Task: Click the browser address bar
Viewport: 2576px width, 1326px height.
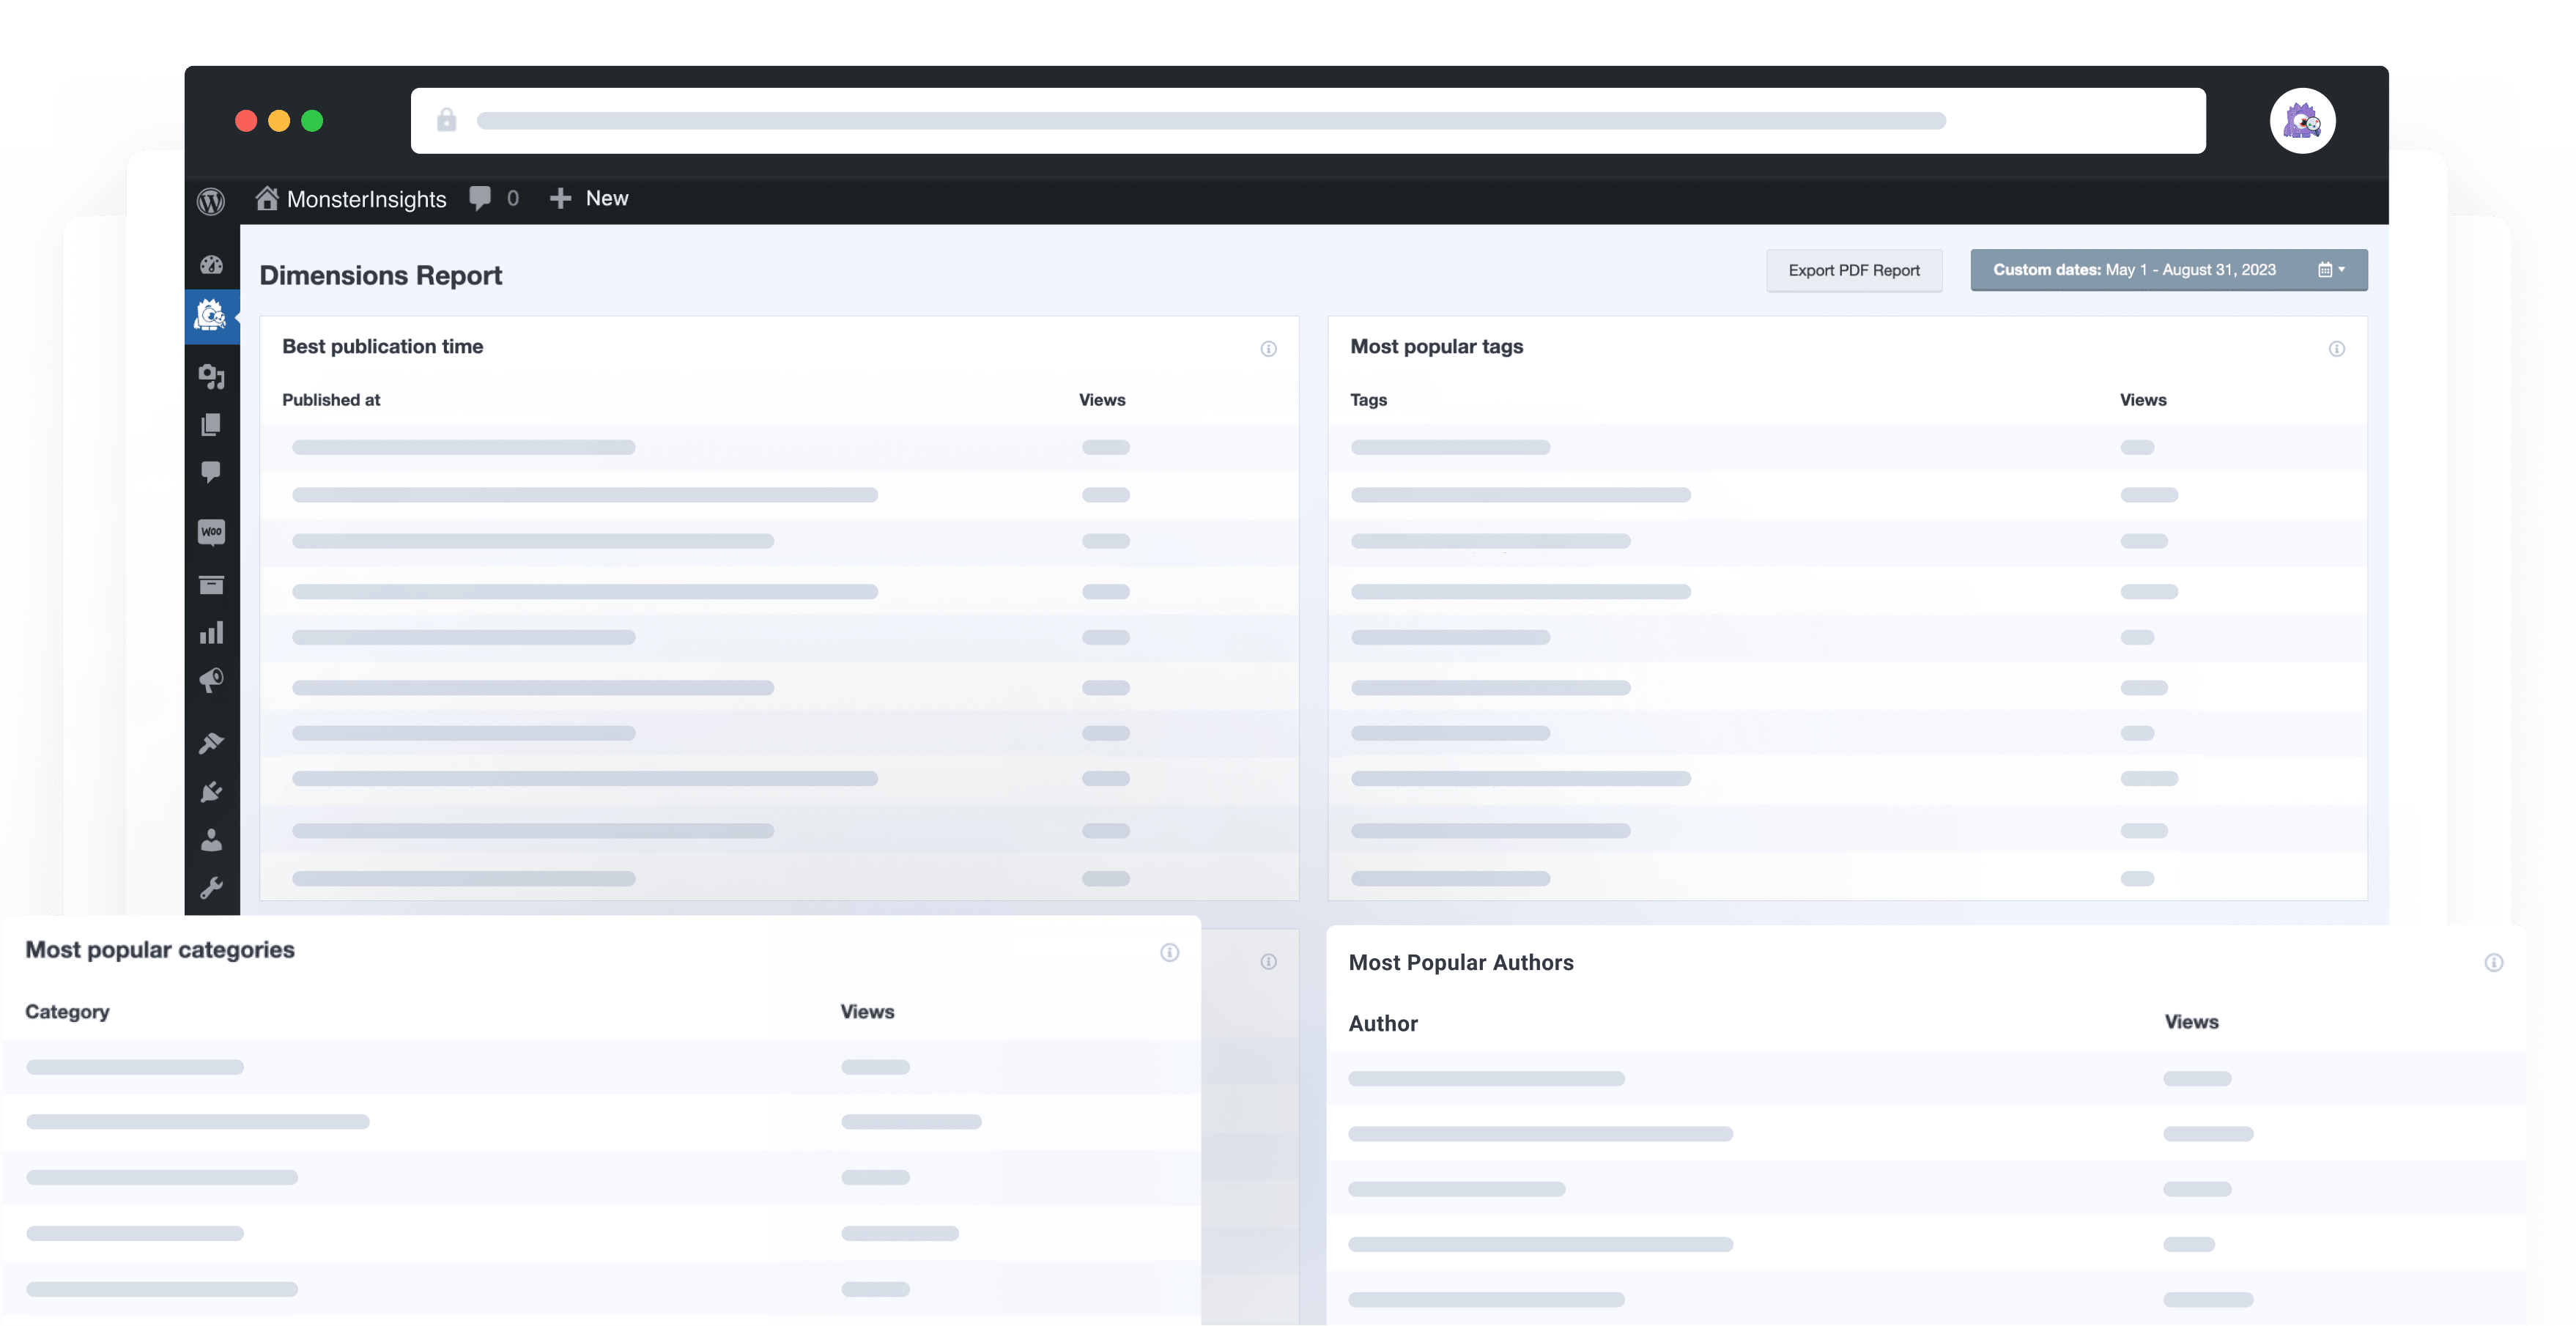Action: [1307, 121]
